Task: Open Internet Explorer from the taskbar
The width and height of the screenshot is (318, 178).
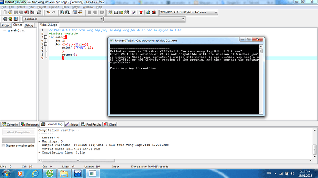Action: click(x=35, y=173)
